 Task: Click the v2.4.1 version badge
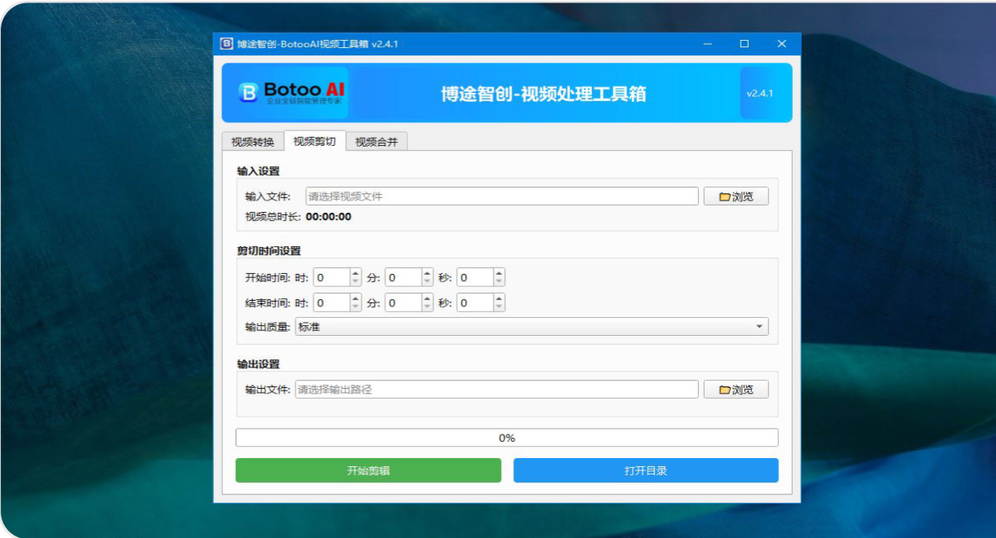pos(759,94)
